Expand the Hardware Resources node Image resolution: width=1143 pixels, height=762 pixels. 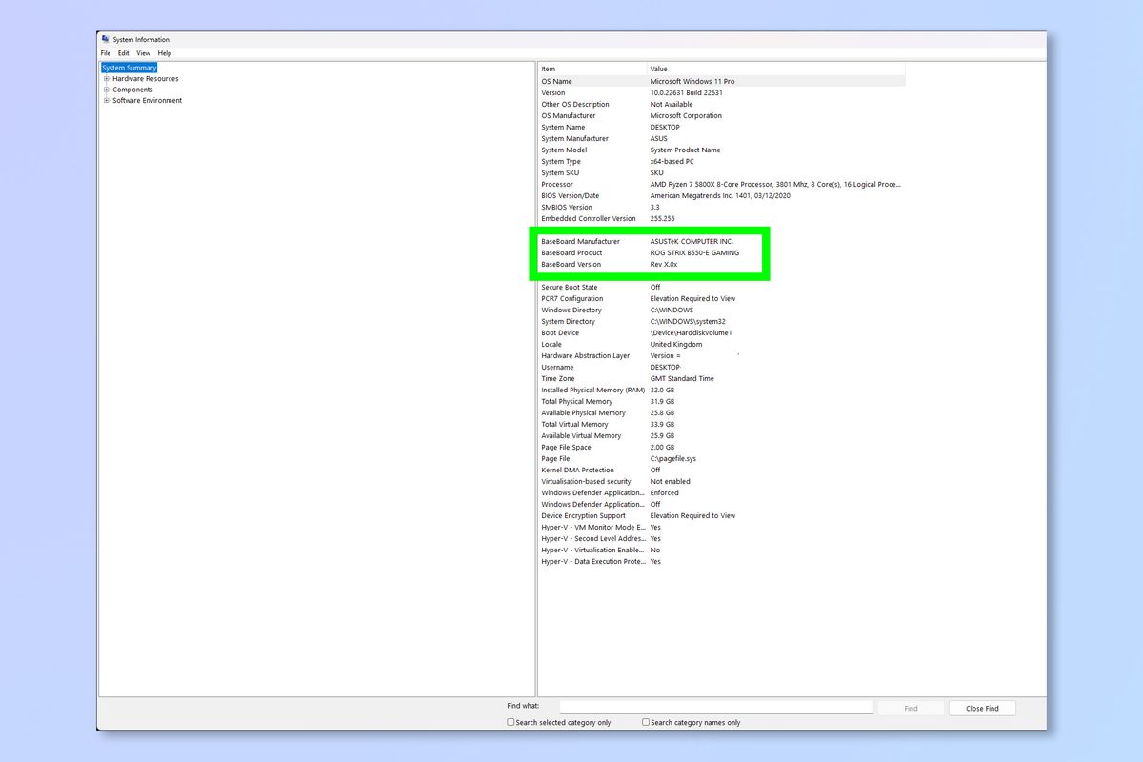pyautogui.click(x=106, y=78)
